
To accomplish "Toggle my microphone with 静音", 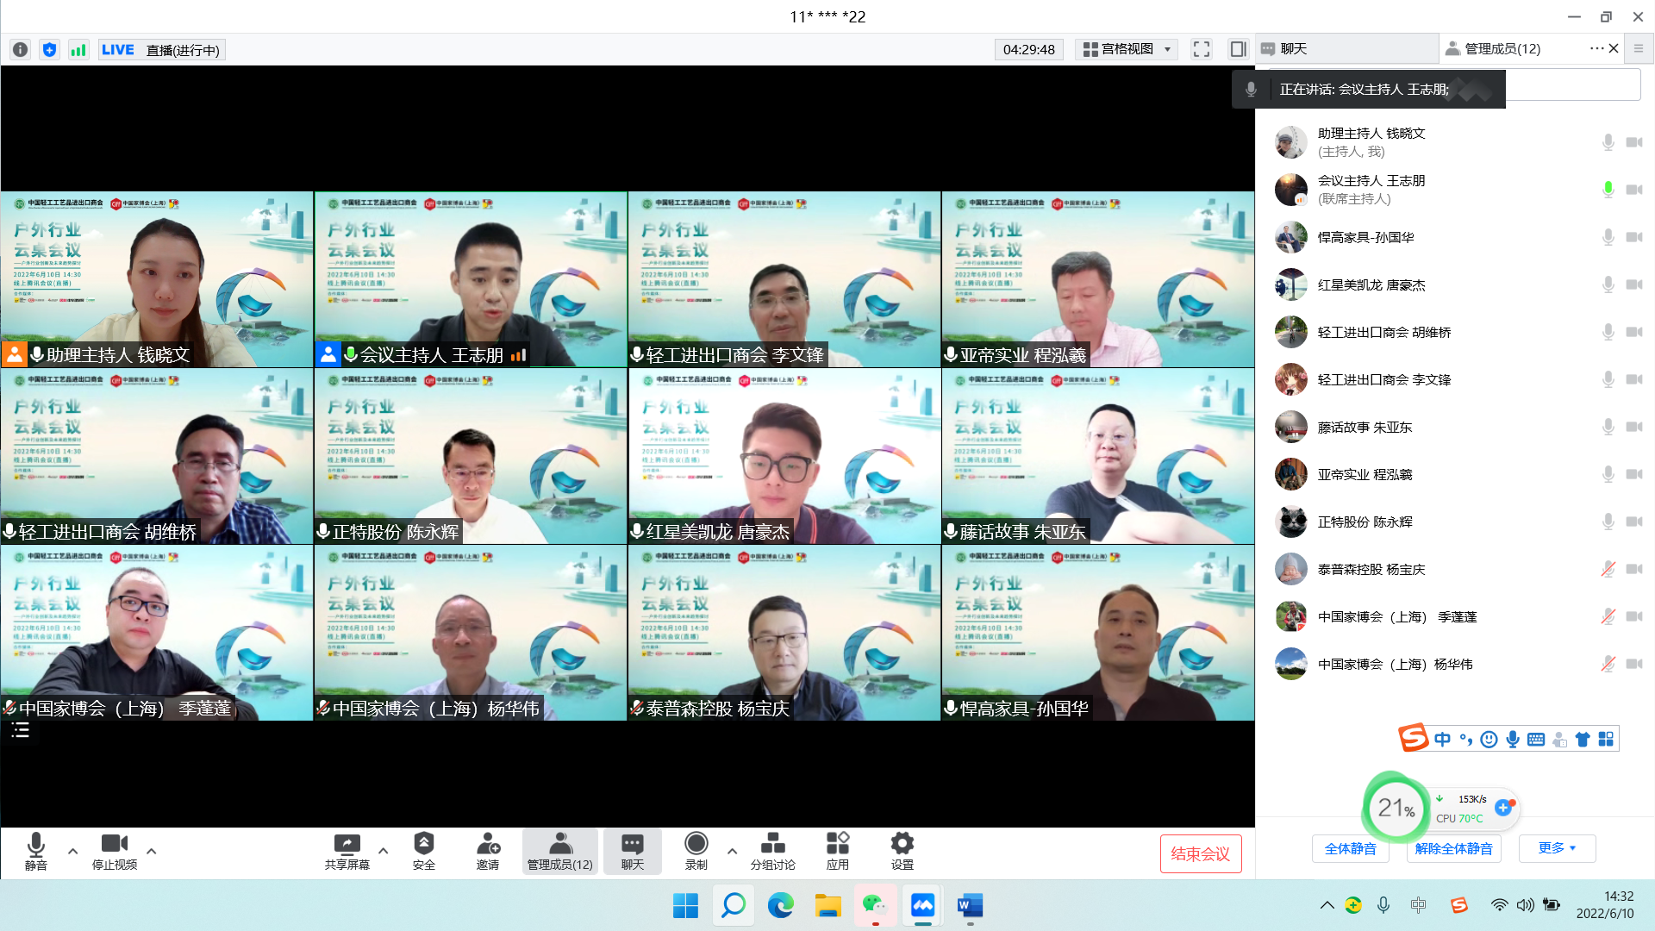I will point(36,850).
